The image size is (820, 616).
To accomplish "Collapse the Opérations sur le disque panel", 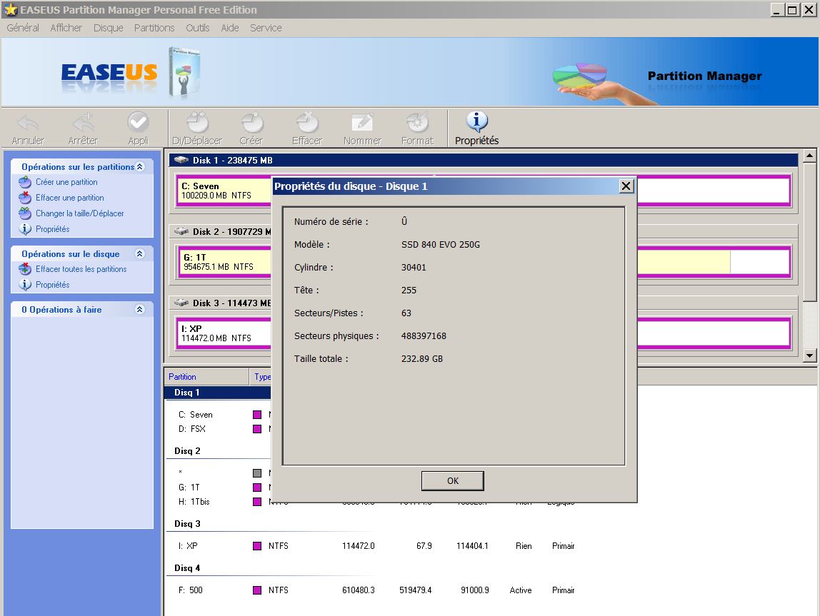I will coord(140,254).
